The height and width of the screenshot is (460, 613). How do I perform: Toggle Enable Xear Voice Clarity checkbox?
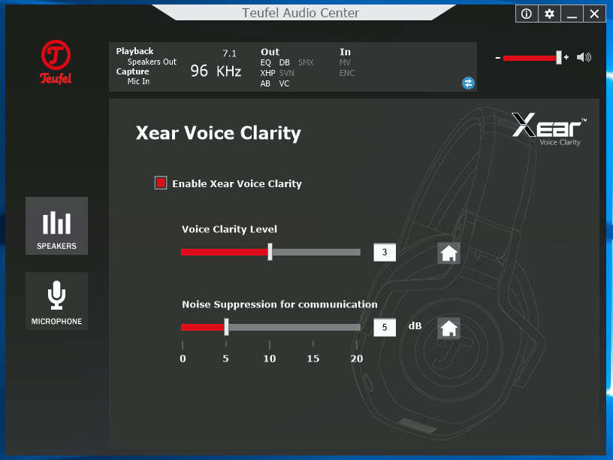tap(161, 183)
